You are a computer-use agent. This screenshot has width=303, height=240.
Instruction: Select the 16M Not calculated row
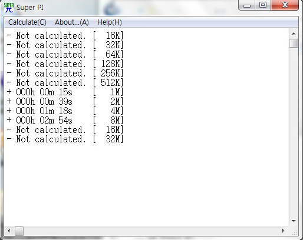[x=65, y=130]
